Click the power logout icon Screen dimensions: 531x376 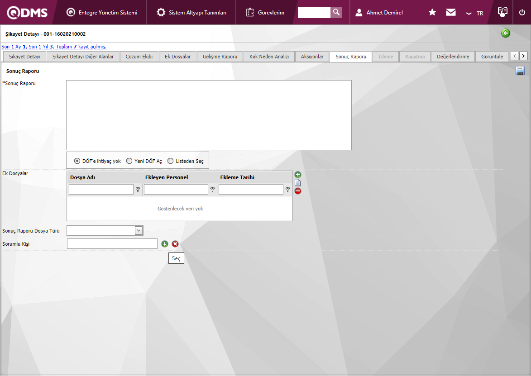522,13
